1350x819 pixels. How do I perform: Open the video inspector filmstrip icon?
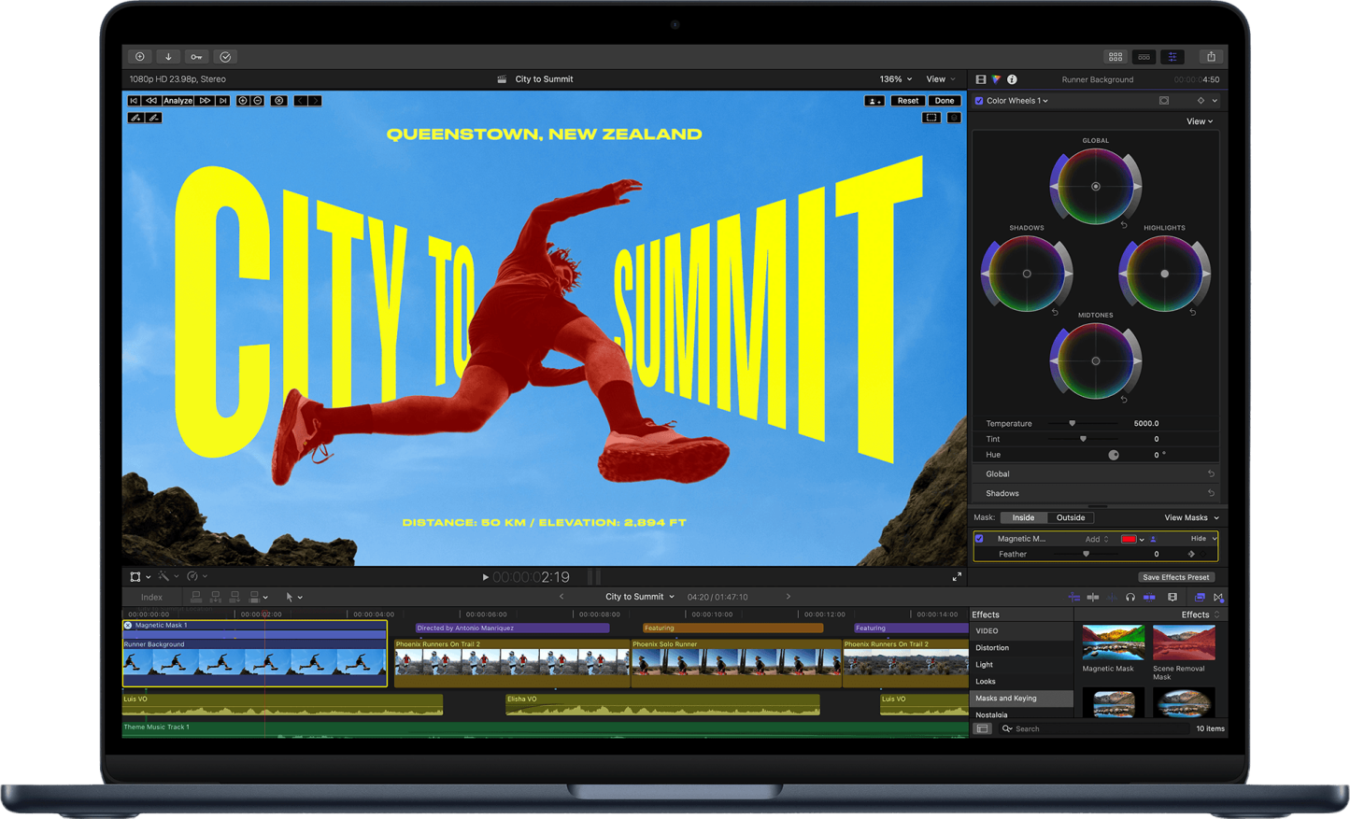[x=981, y=79]
